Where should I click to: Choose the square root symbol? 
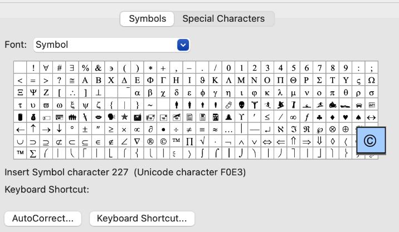pos(202,141)
